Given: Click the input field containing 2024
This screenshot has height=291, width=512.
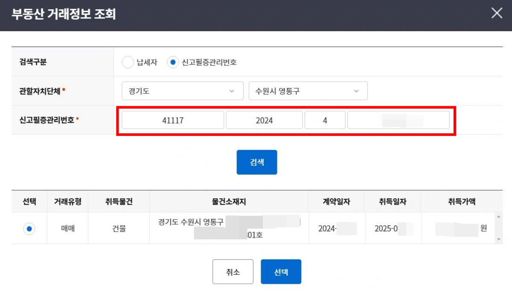Looking at the screenshot, I should click(265, 120).
